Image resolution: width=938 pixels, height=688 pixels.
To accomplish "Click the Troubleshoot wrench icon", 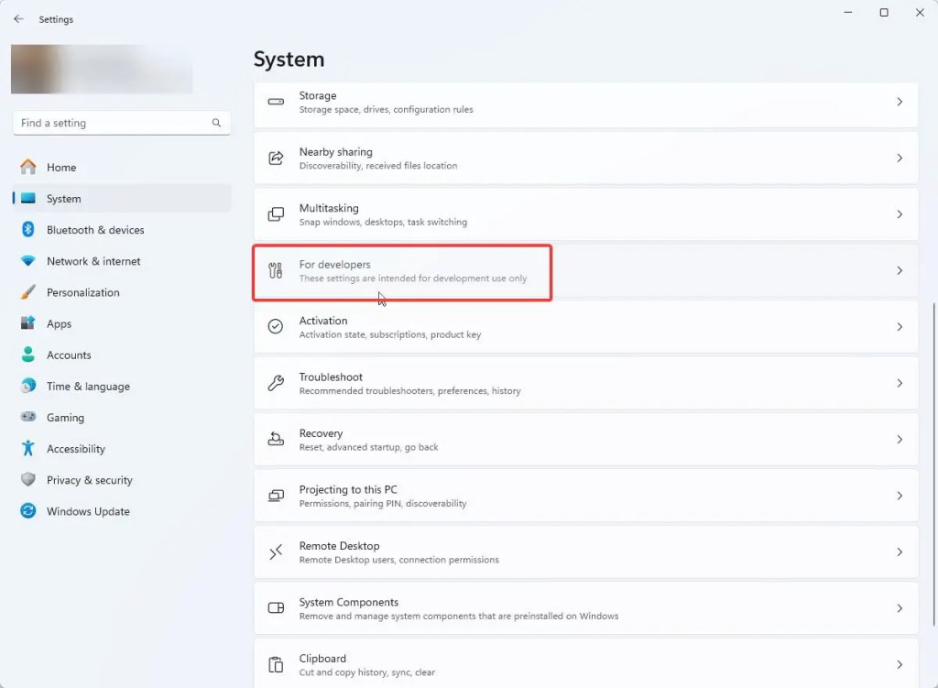I will tap(275, 383).
